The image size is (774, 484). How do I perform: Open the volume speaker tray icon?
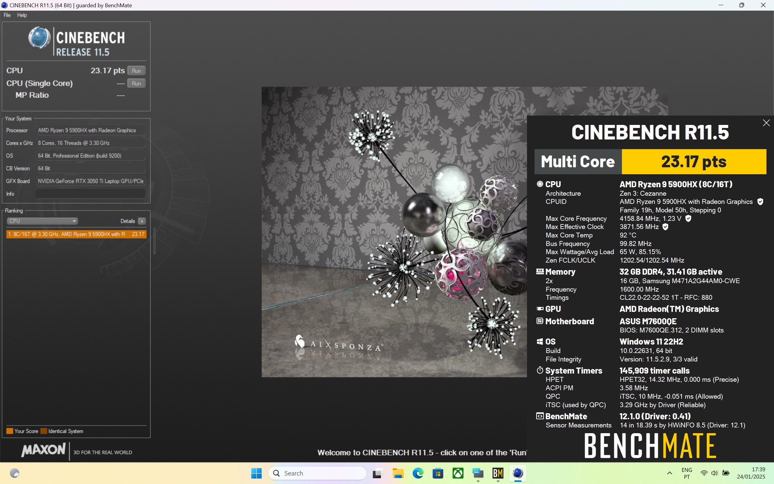(x=714, y=473)
